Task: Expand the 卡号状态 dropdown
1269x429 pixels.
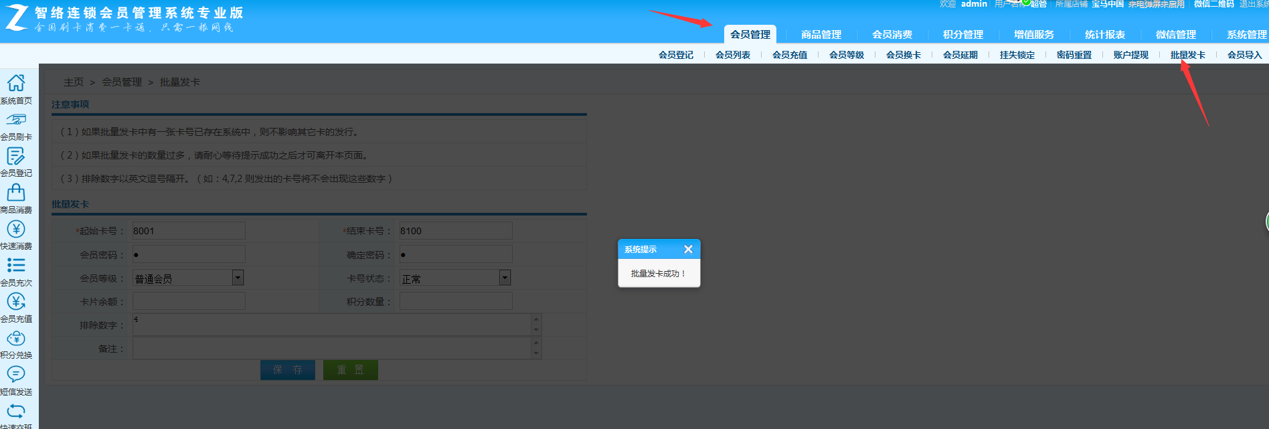Action: point(505,278)
